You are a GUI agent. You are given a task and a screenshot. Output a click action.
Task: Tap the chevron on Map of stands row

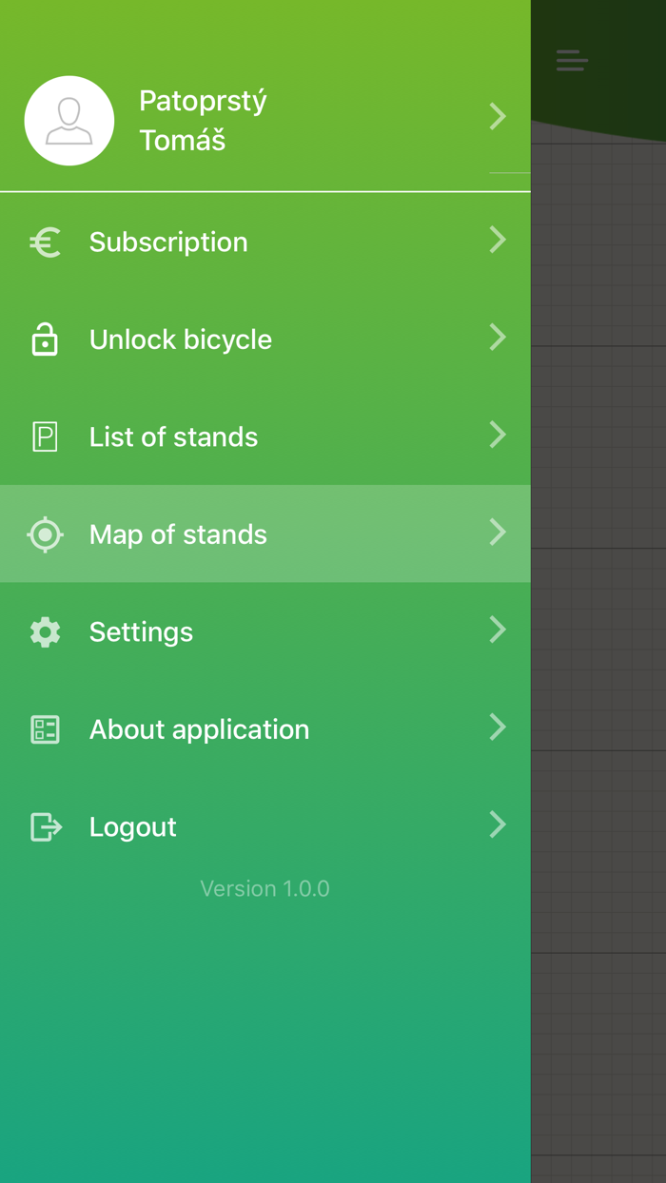(x=498, y=532)
